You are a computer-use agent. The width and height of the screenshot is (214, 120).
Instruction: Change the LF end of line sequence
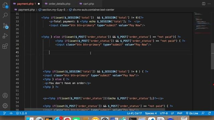173,113
